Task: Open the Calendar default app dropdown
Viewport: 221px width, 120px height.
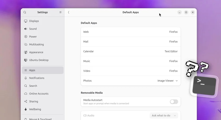Action: coord(131,52)
